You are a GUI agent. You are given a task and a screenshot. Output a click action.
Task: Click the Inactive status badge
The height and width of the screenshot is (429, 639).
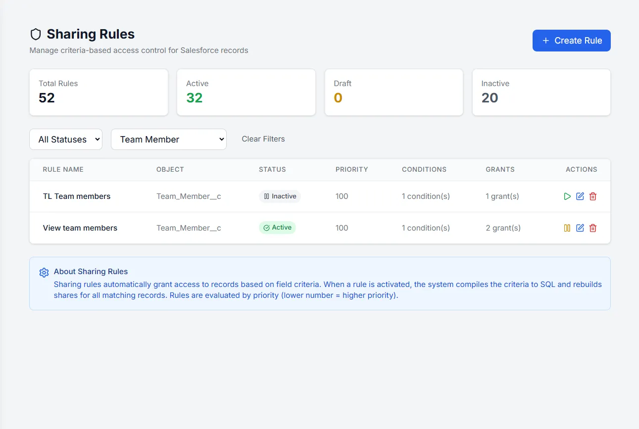click(280, 196)
